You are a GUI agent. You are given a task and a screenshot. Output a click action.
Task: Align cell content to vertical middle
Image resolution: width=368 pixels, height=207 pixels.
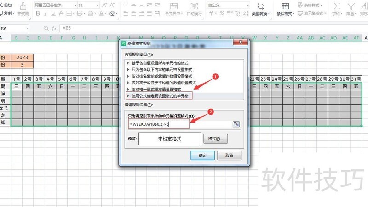click(x=133, y=5)
